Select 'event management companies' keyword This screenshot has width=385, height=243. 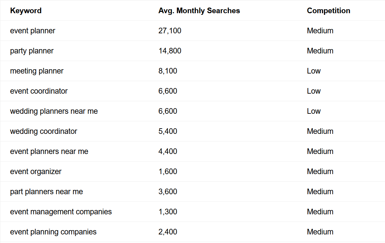pos(61,212)
